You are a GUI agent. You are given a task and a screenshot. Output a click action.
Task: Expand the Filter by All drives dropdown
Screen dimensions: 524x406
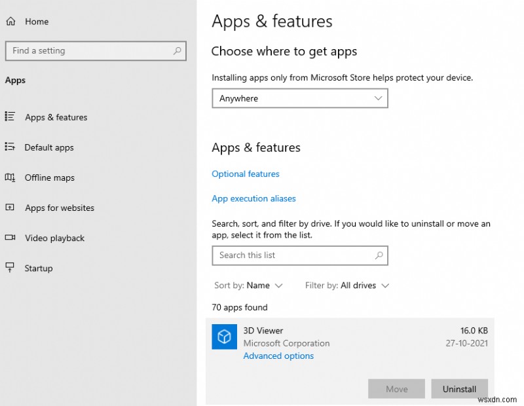coord(347,286)
